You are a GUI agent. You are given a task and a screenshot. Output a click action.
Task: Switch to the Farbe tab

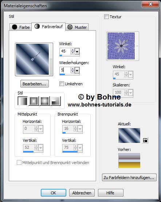pyautogui.click(x=21, y=27)
